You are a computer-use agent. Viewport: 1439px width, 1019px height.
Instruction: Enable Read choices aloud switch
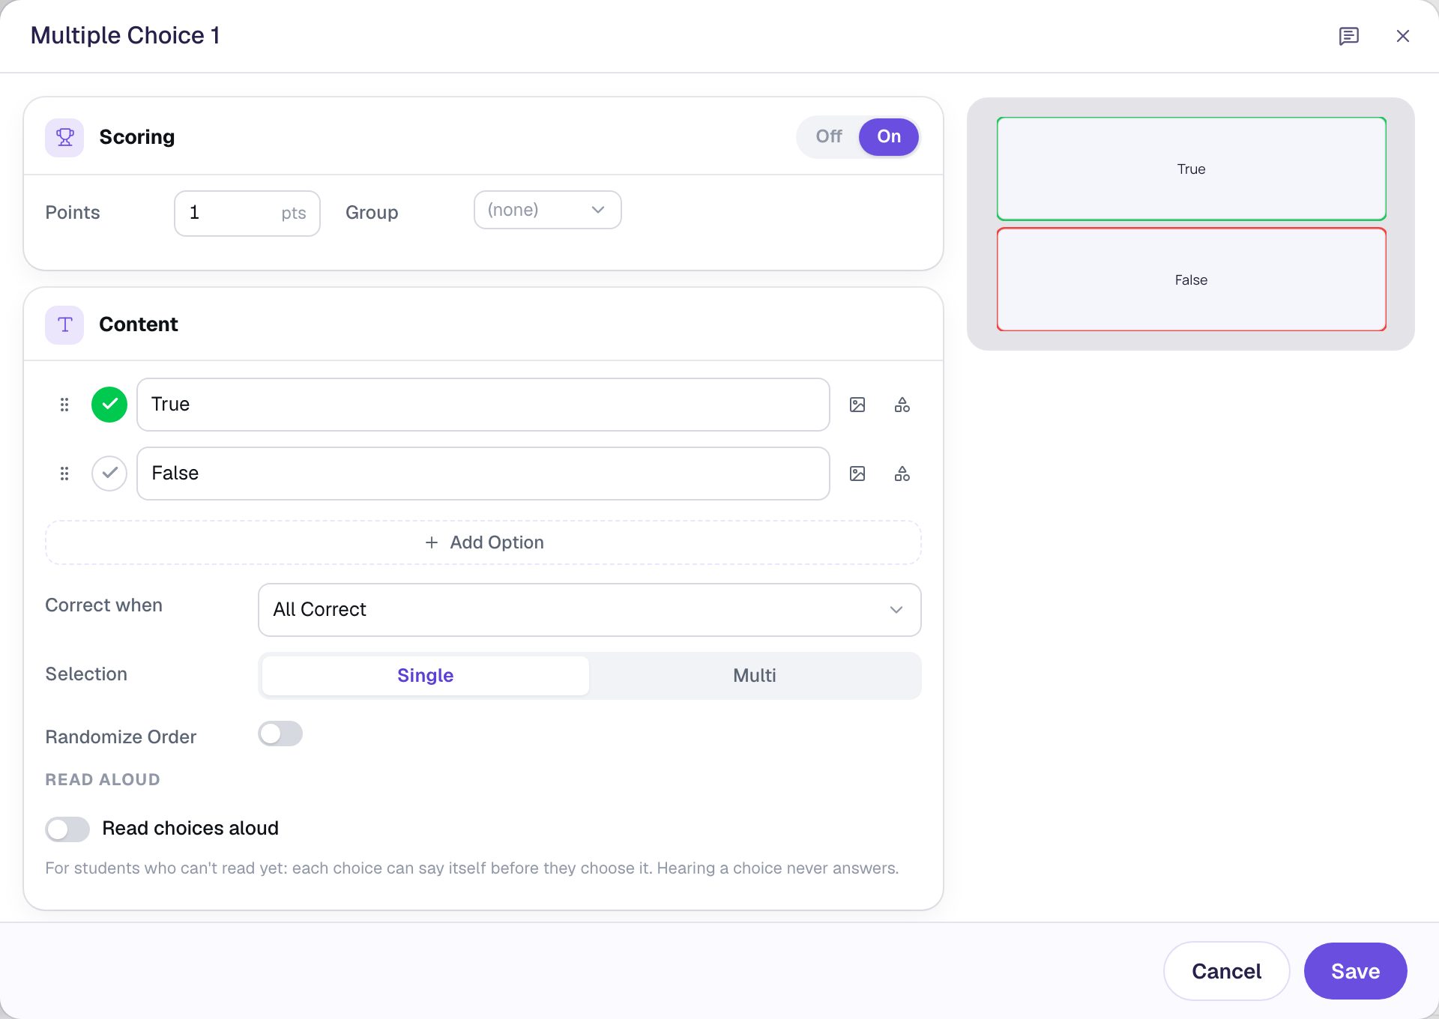(67, 829)
